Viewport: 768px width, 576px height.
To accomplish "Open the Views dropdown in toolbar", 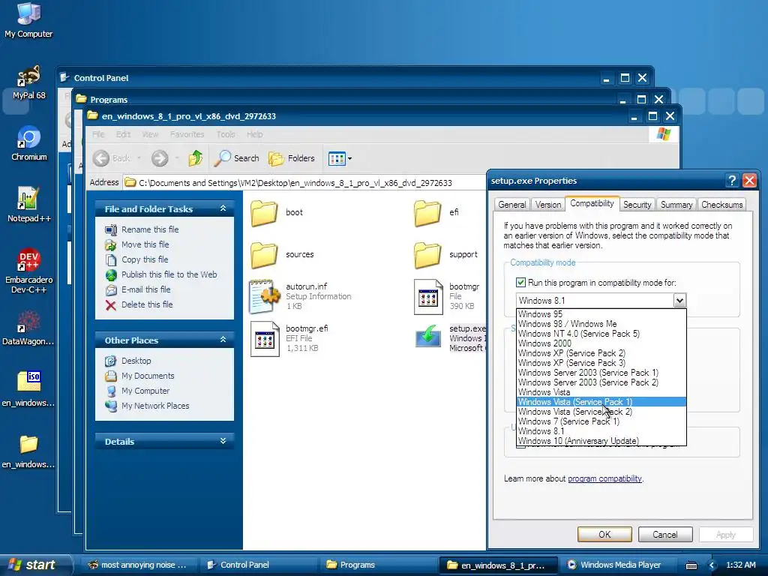I will 340,158.
